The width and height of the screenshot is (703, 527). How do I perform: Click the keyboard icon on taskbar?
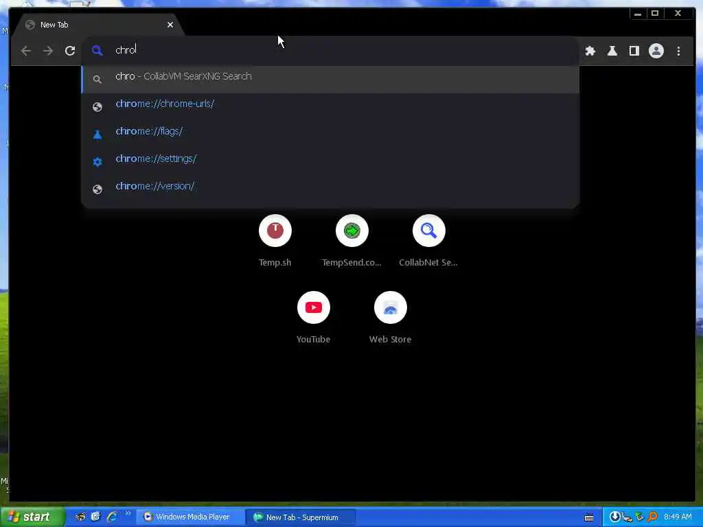(x=589, y=517)
